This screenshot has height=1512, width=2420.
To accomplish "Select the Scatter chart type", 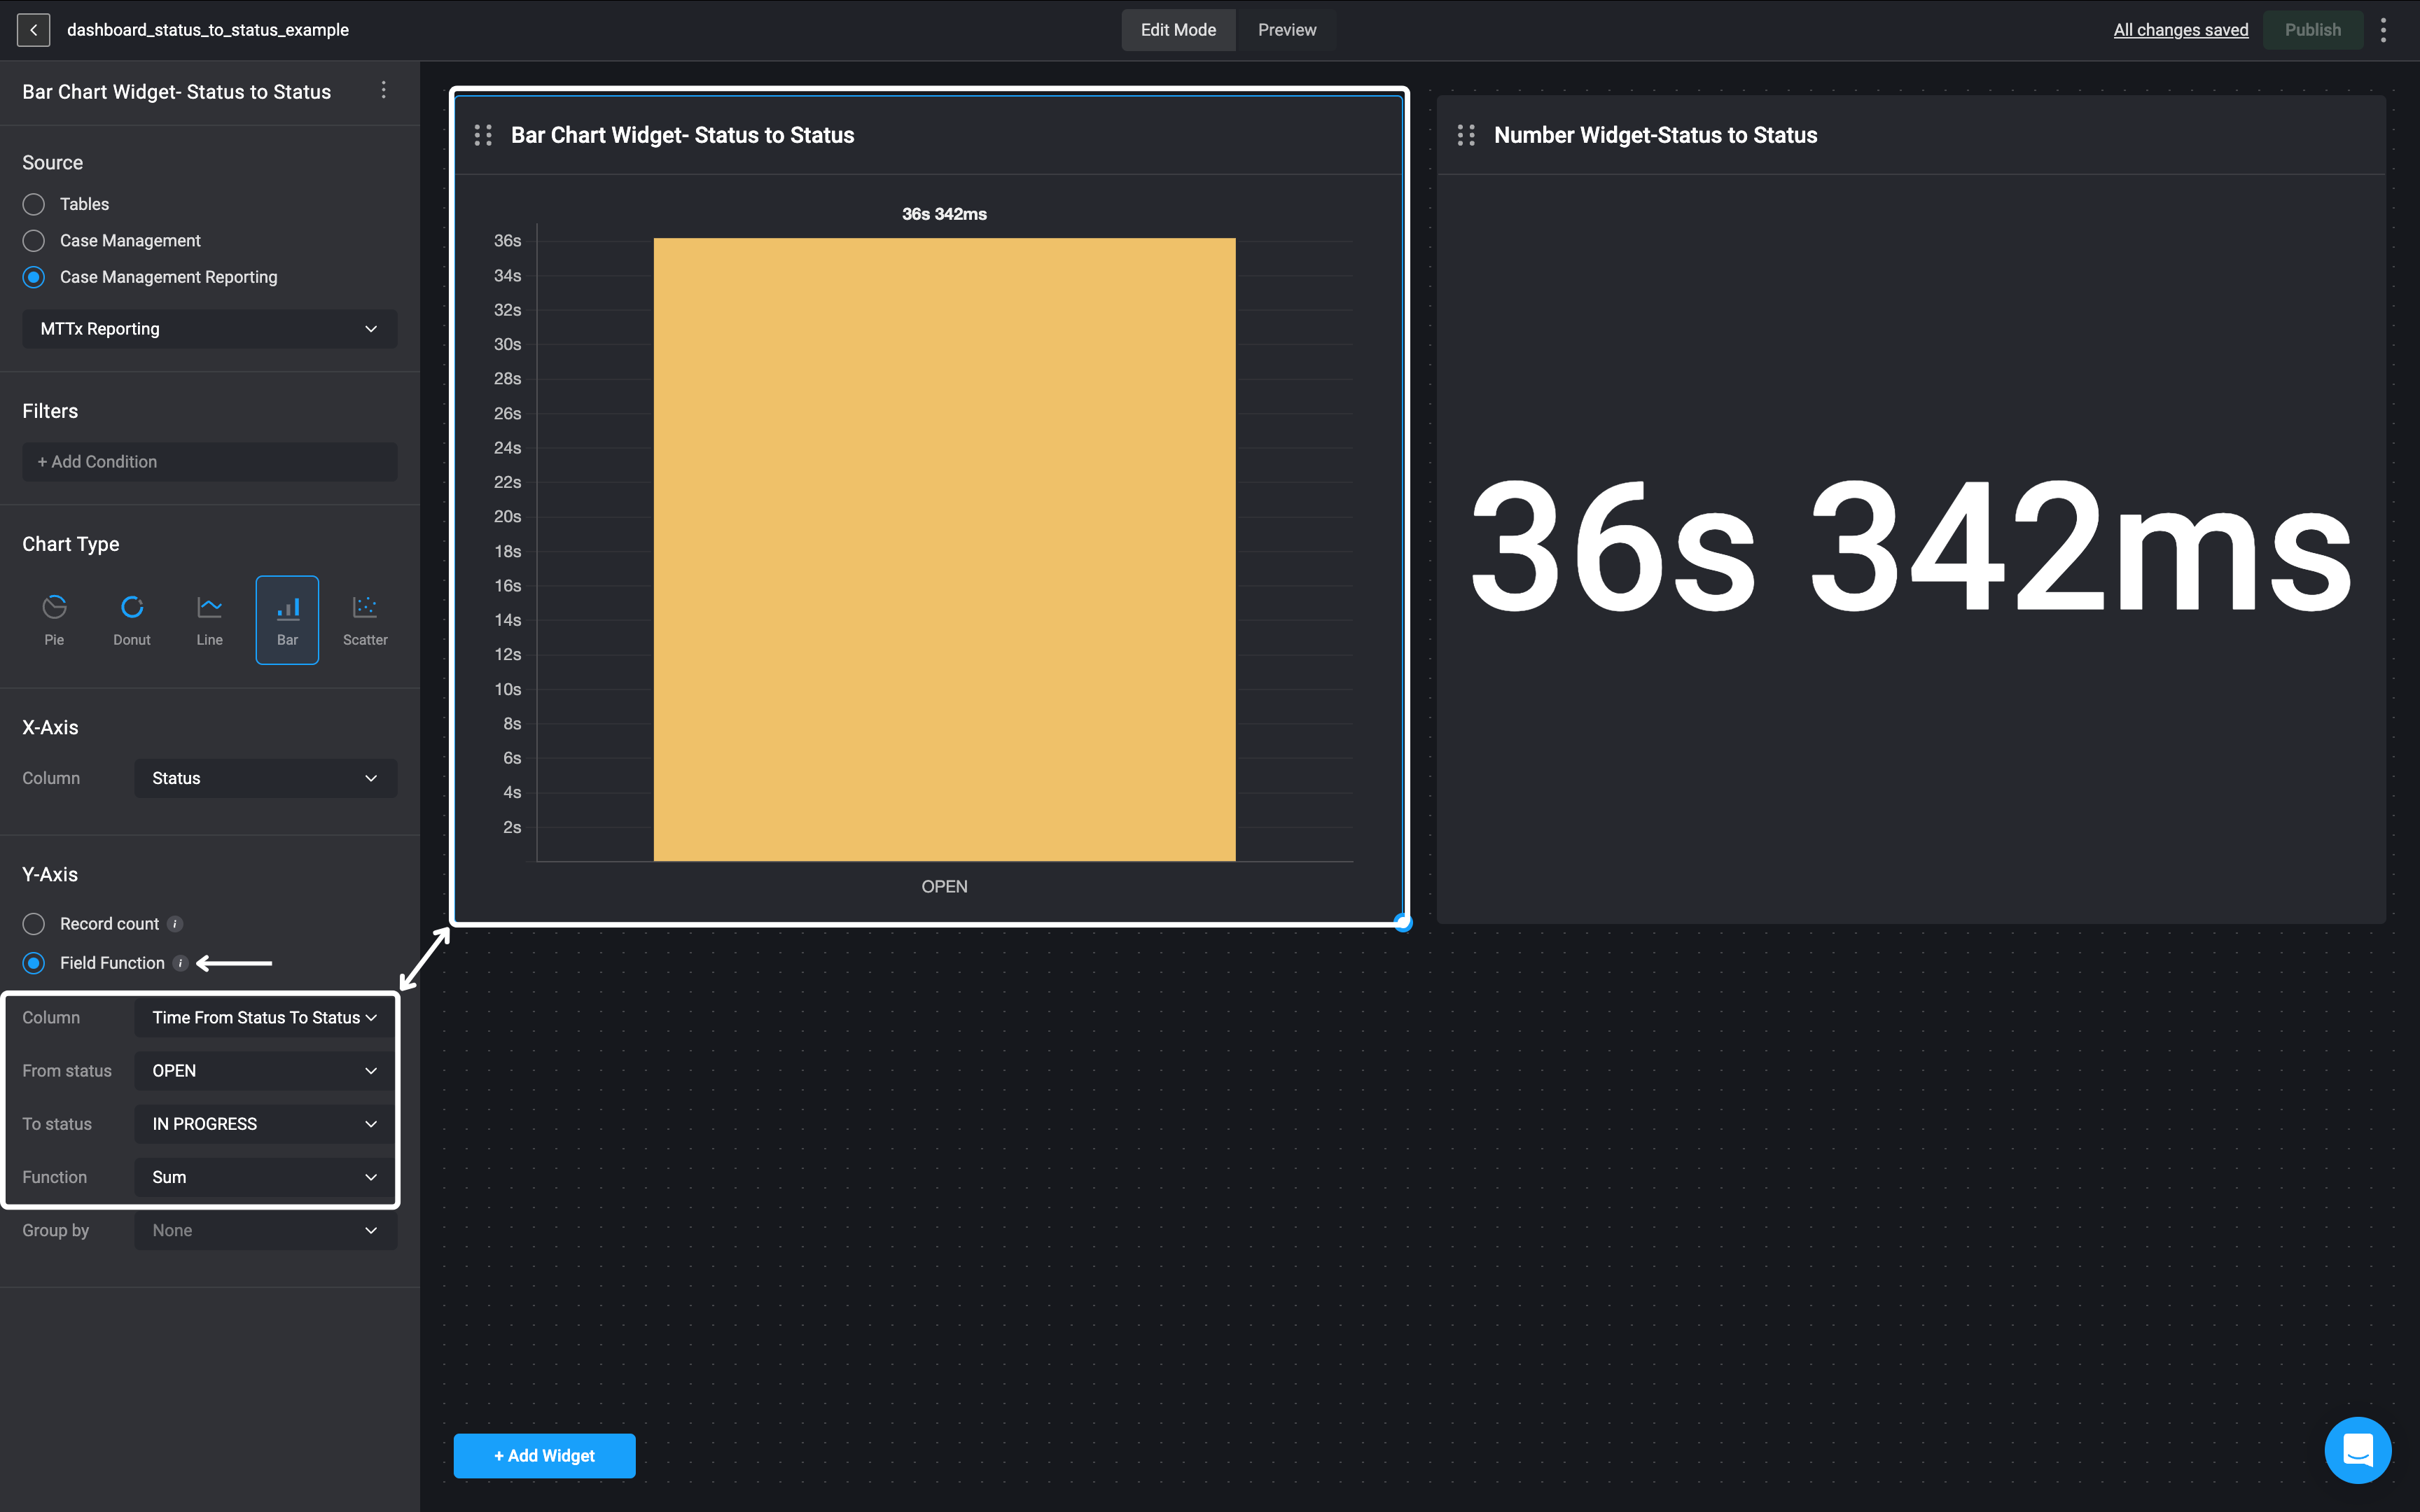I will 365,620.
